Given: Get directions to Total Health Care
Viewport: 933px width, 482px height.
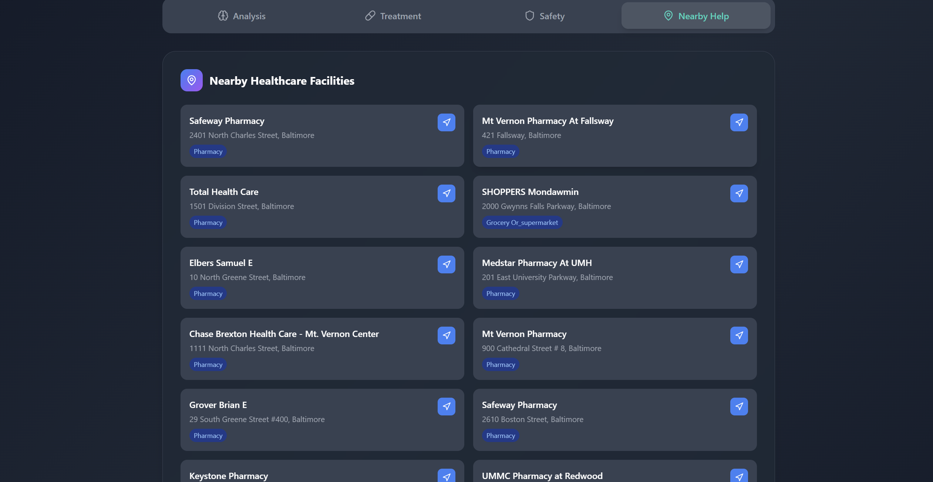Looking at the screenshot, I should click(446, 193).
